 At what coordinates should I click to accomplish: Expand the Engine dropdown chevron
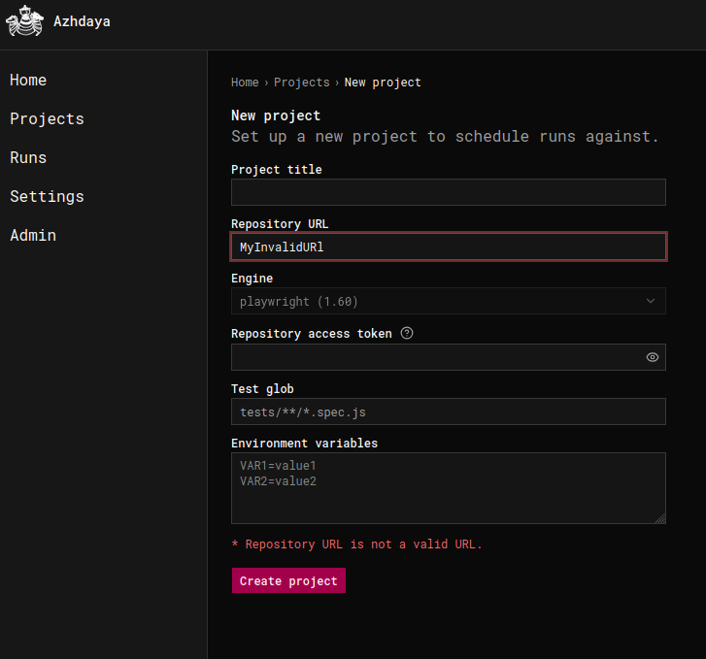point(651,301)
